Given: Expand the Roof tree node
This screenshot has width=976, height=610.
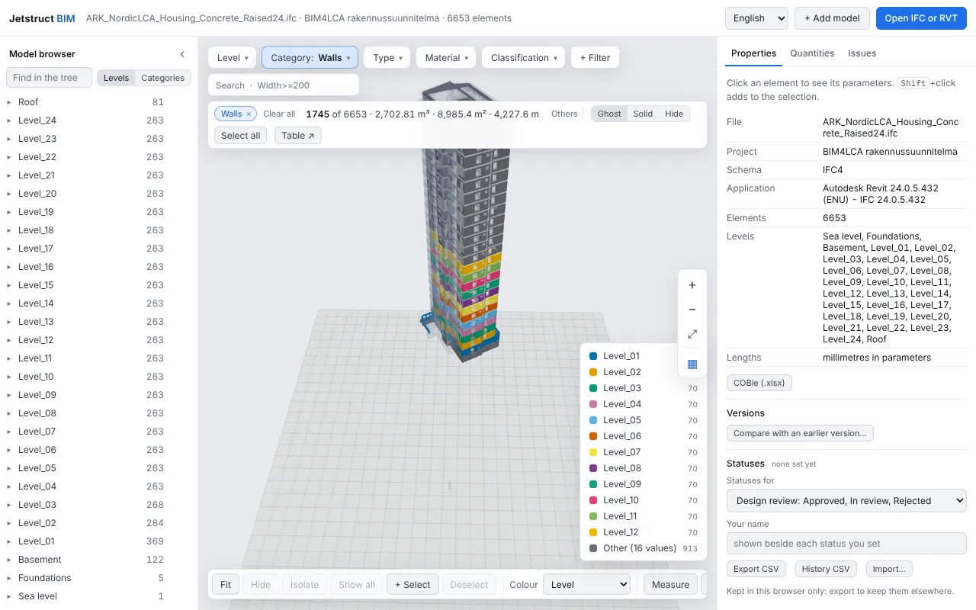Looking at the screenshot, I should click(9, 102).
